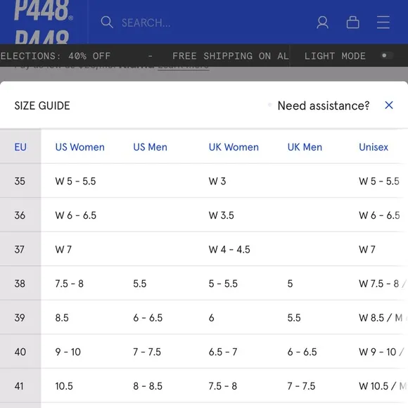Screen dimensions: 408x408
Task: Click UK Women cell 'W 4 - 4.5'
Action: (x=229, y=249)
